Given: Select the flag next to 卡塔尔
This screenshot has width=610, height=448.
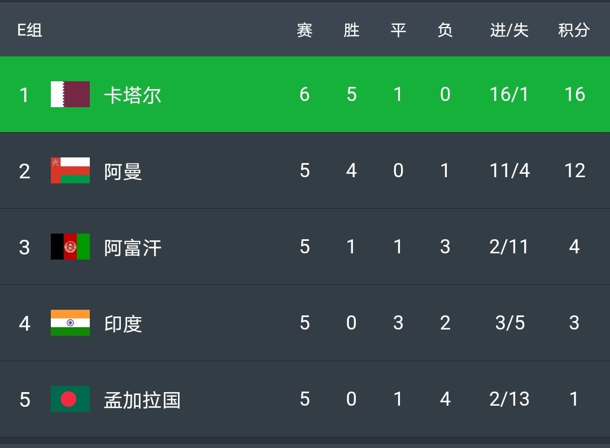Looking at the screenshot, I should pos(69,94).
